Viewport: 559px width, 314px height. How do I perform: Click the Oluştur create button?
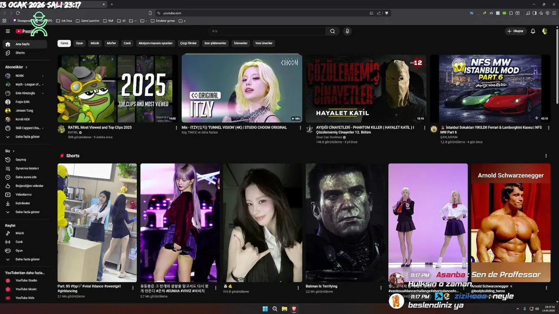[x=515, y=31]
